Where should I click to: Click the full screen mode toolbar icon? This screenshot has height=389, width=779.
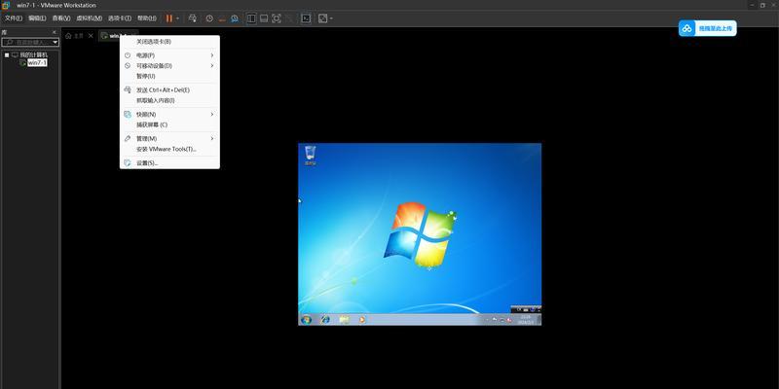pyautogui.click(x=277, y=18)
